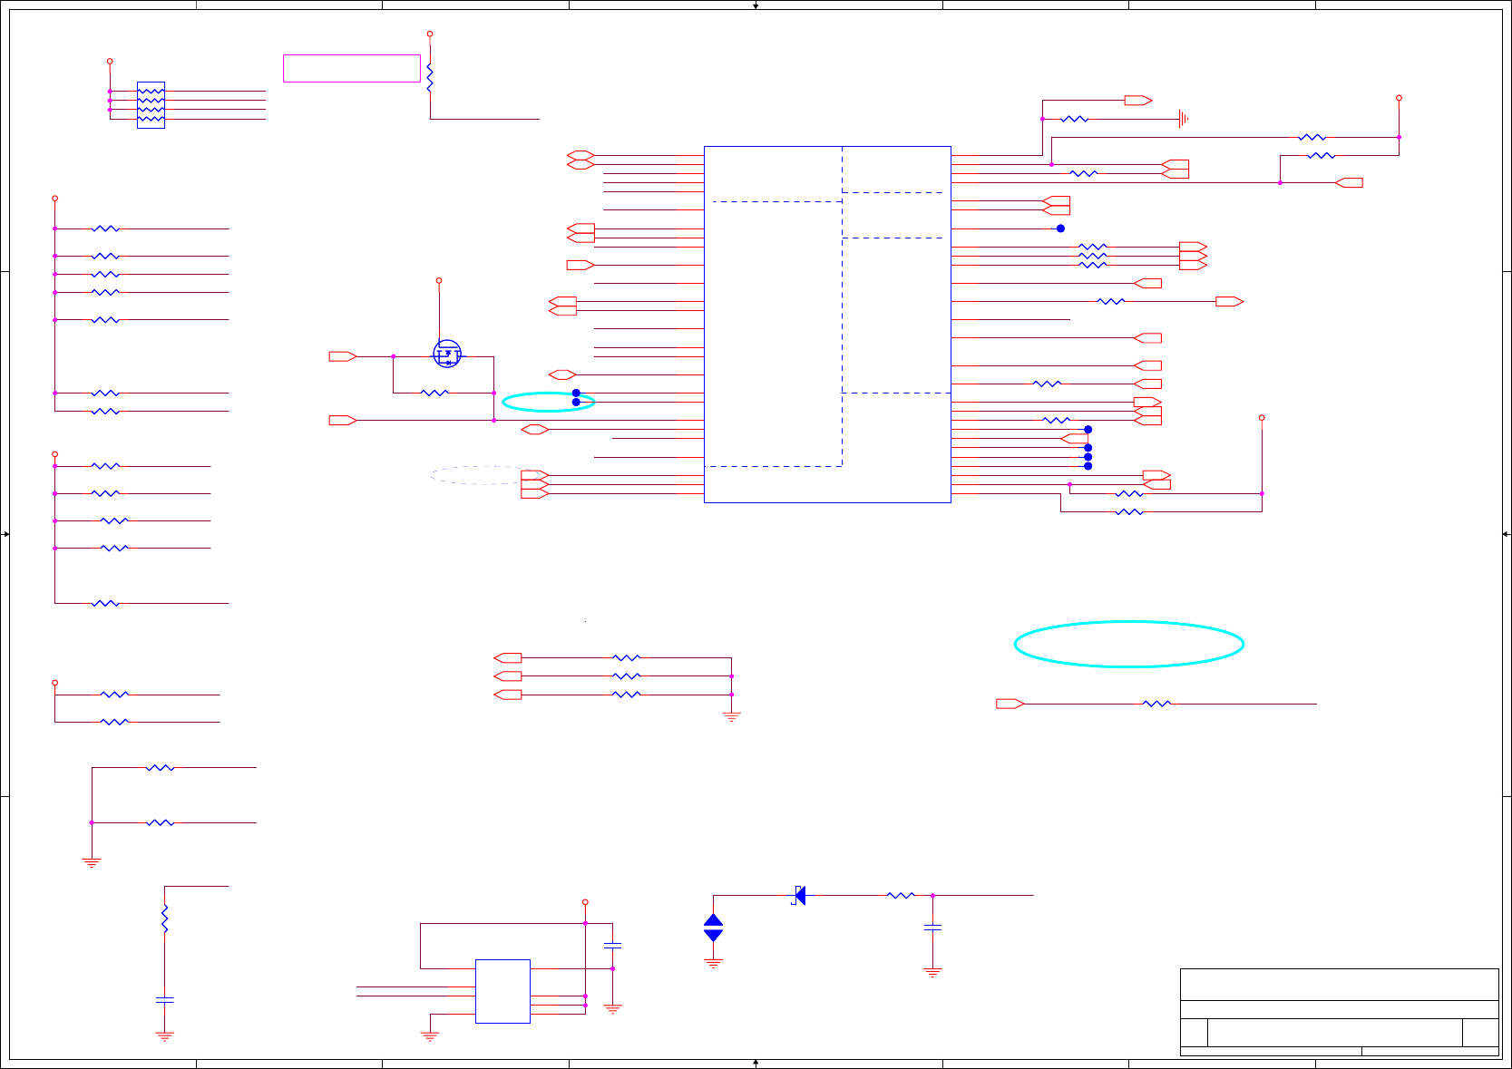Click the resistor network array symbol
Screen dimensions: 1512x1069
pos(151,105)
